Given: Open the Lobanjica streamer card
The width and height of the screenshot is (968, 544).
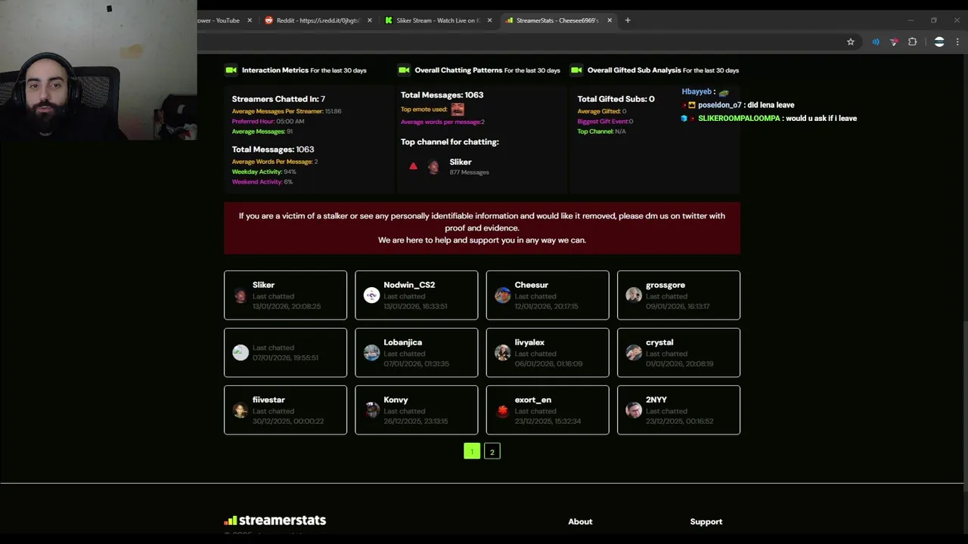Looking at the screenshot, I should 416,352.
